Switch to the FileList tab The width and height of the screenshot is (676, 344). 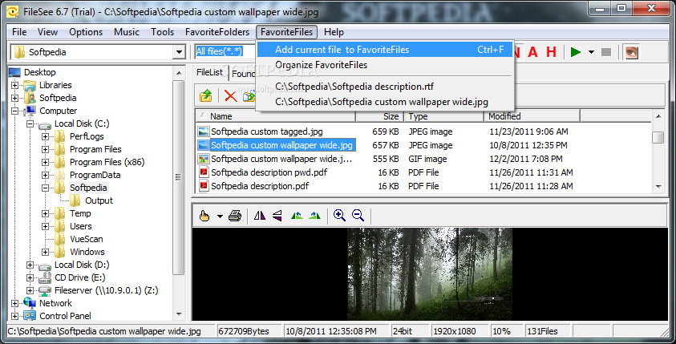tap(210, 73)
